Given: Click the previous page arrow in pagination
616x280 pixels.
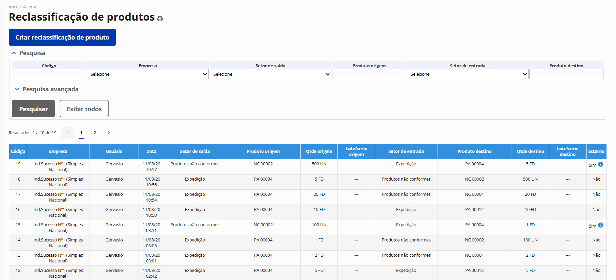Looking at the screenshot, I should point(68,133).
